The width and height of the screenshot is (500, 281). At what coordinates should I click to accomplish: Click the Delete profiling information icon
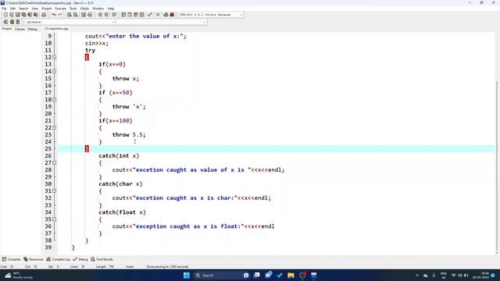click(x=172, y=15)
